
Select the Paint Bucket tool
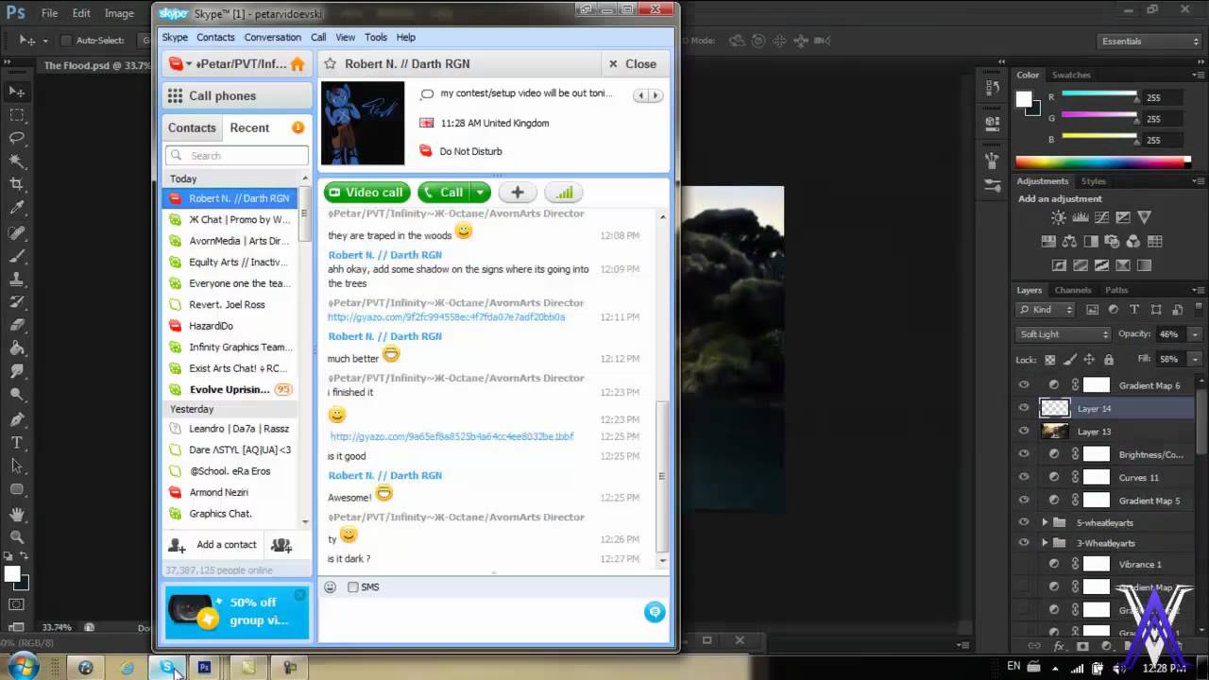click(17, 348)
